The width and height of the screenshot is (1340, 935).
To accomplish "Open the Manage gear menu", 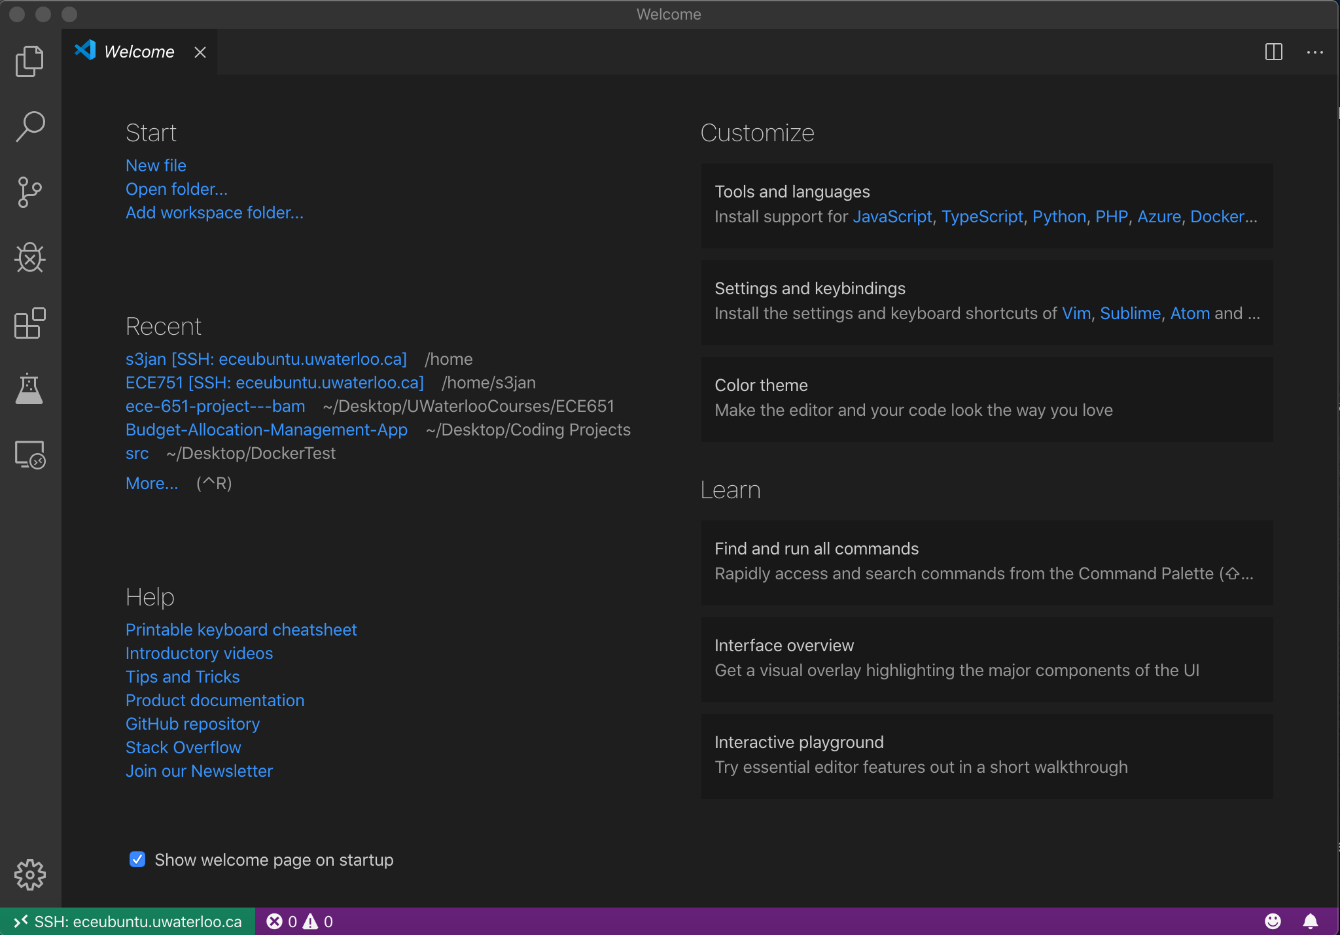I will pos(29,874).
